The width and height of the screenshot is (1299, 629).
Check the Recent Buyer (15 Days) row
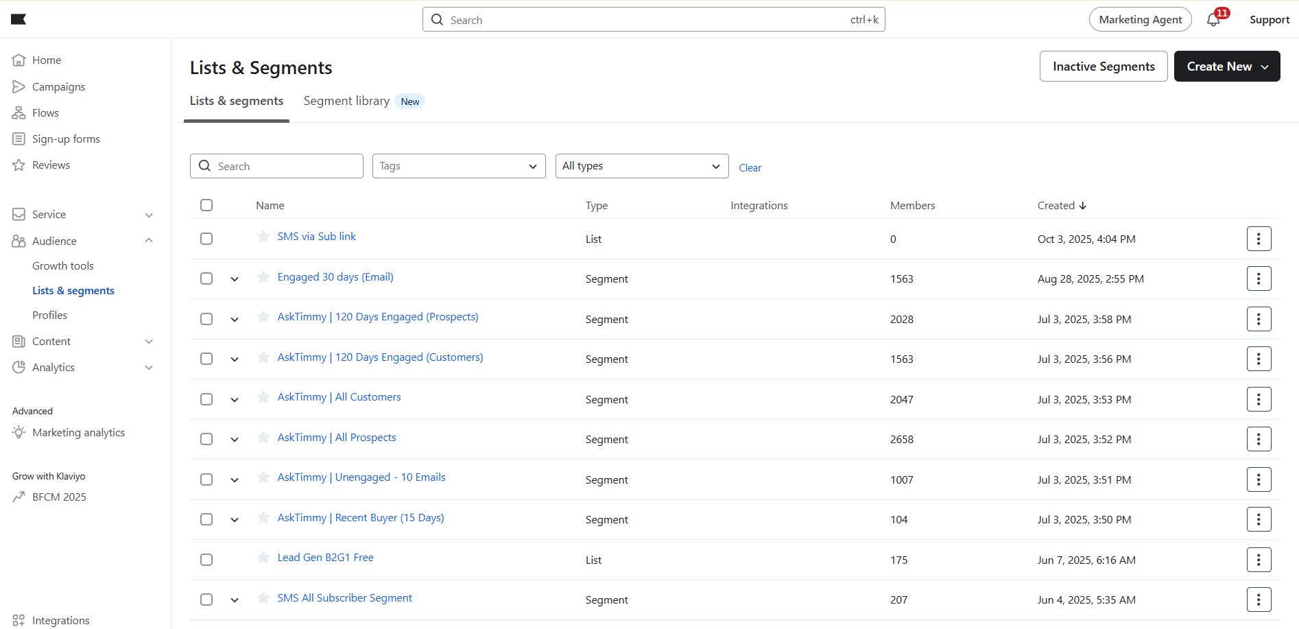[206, 519]
